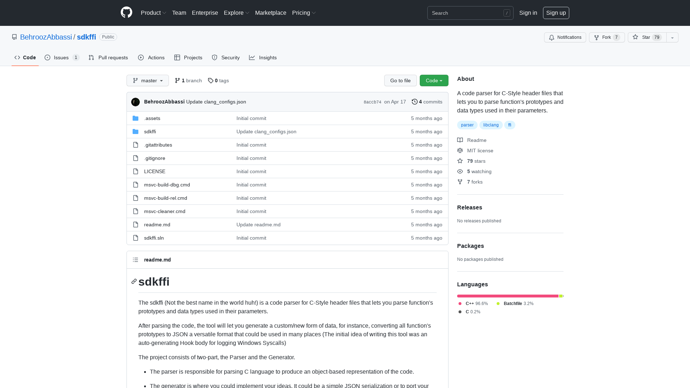Click the eye icon next to 5 watching
The height and width of the screenshot is (388, 690).
(460, 171)
